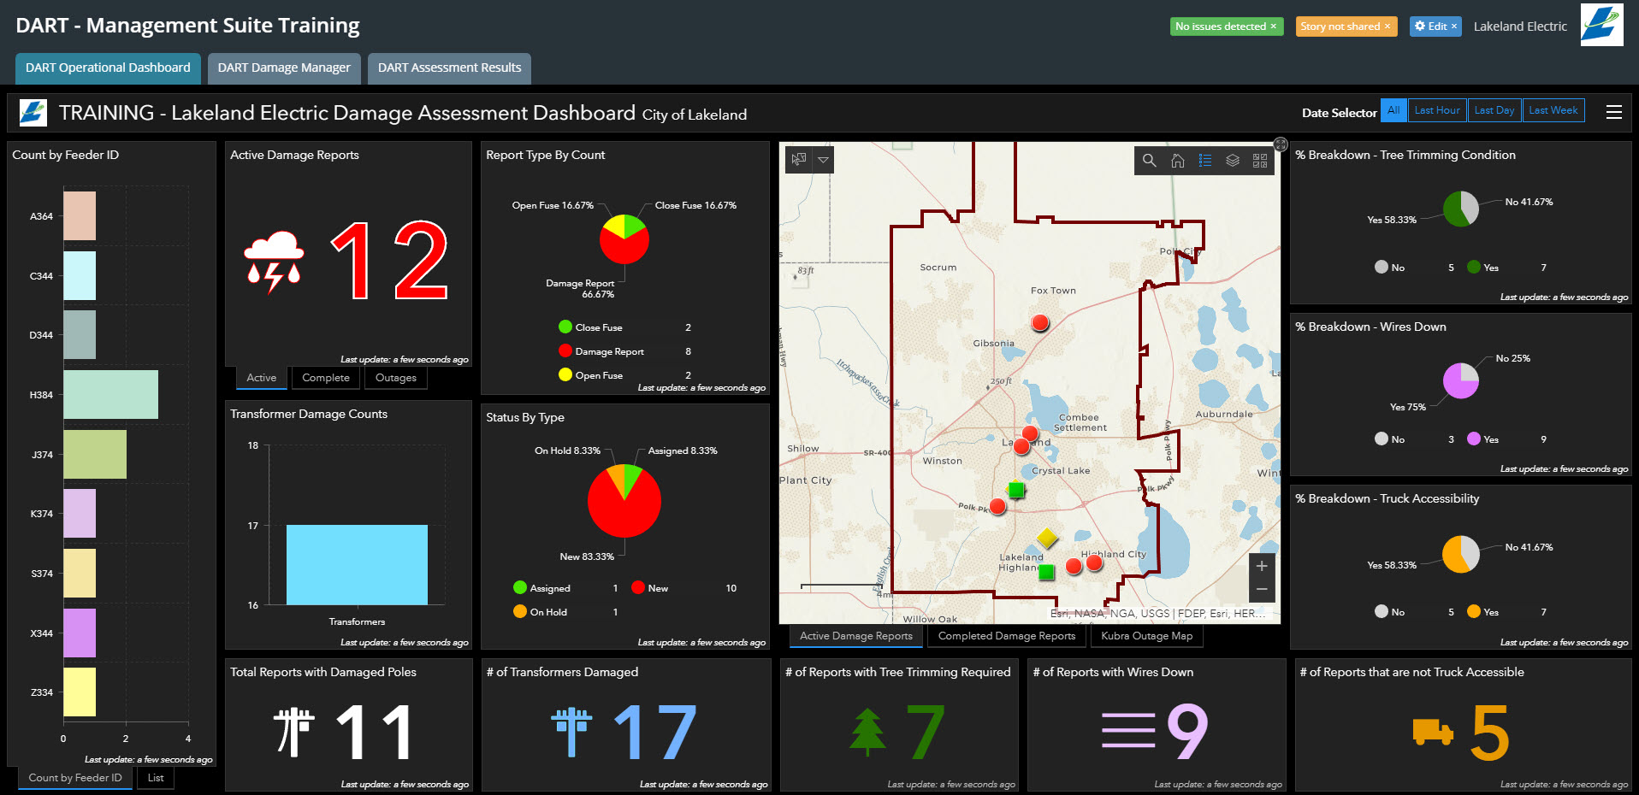This screenshot has height=795, width=1639.
Task: Click the X344 feeder bar
Action: (80, 633)
